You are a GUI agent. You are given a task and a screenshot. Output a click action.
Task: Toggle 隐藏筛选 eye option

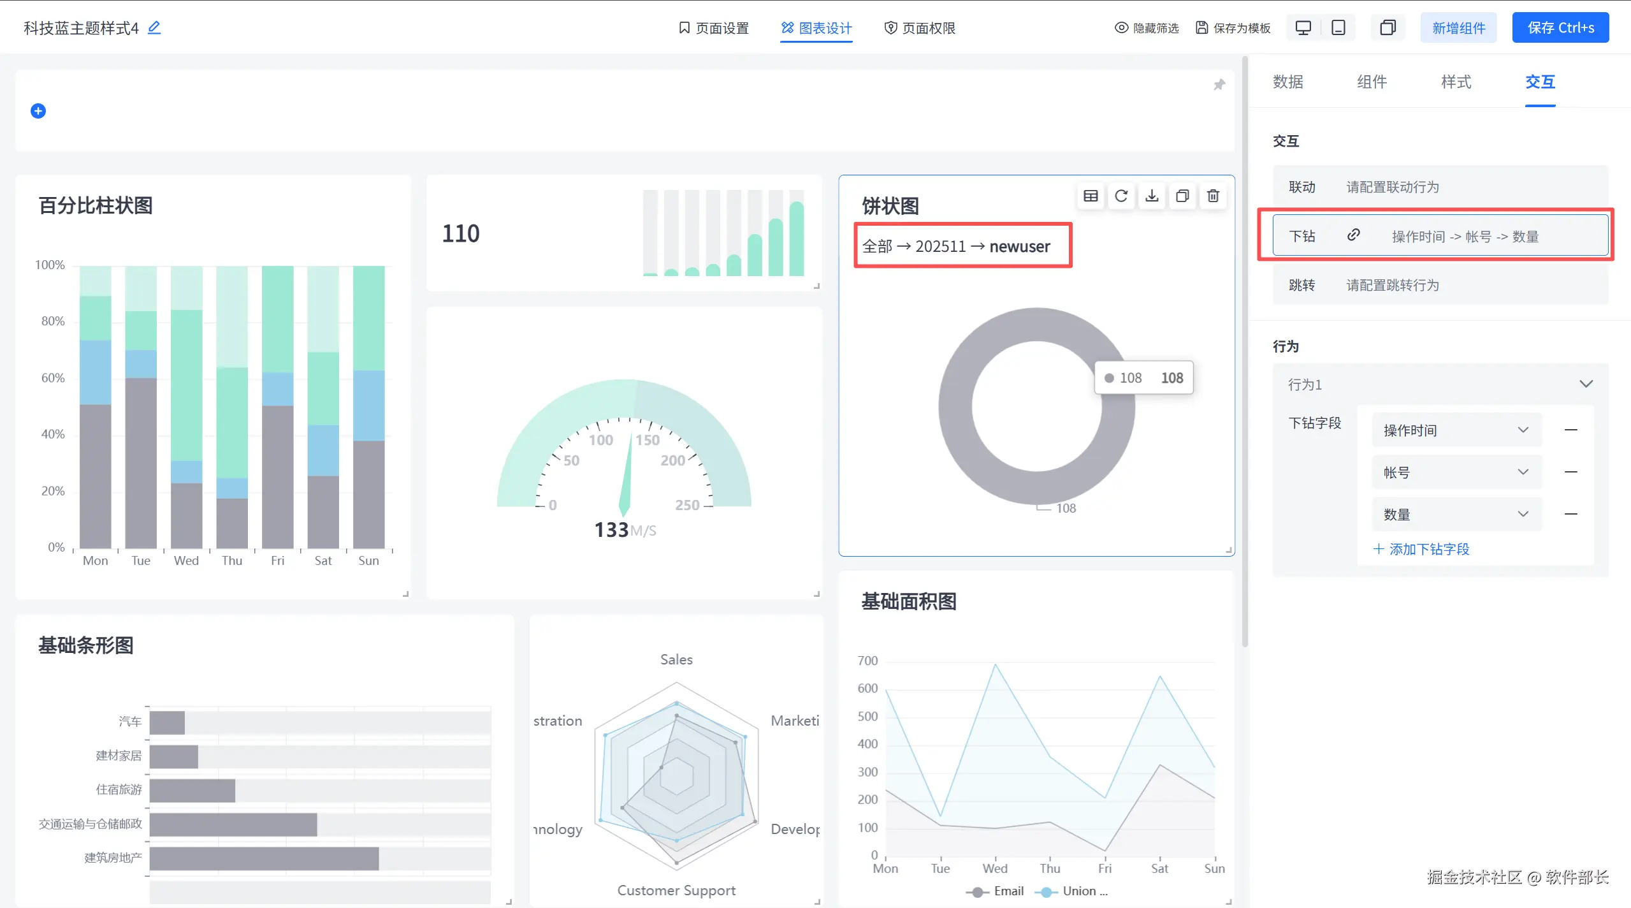1147,27
